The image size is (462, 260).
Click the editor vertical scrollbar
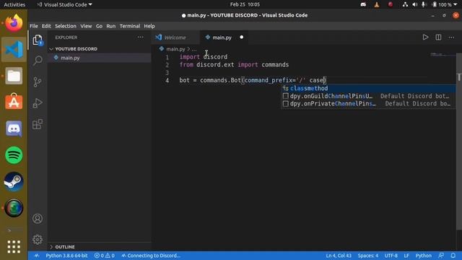[x=459, y=142]
